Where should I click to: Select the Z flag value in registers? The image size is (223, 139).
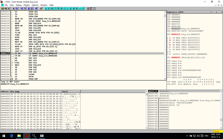click(x=170, y=45)
